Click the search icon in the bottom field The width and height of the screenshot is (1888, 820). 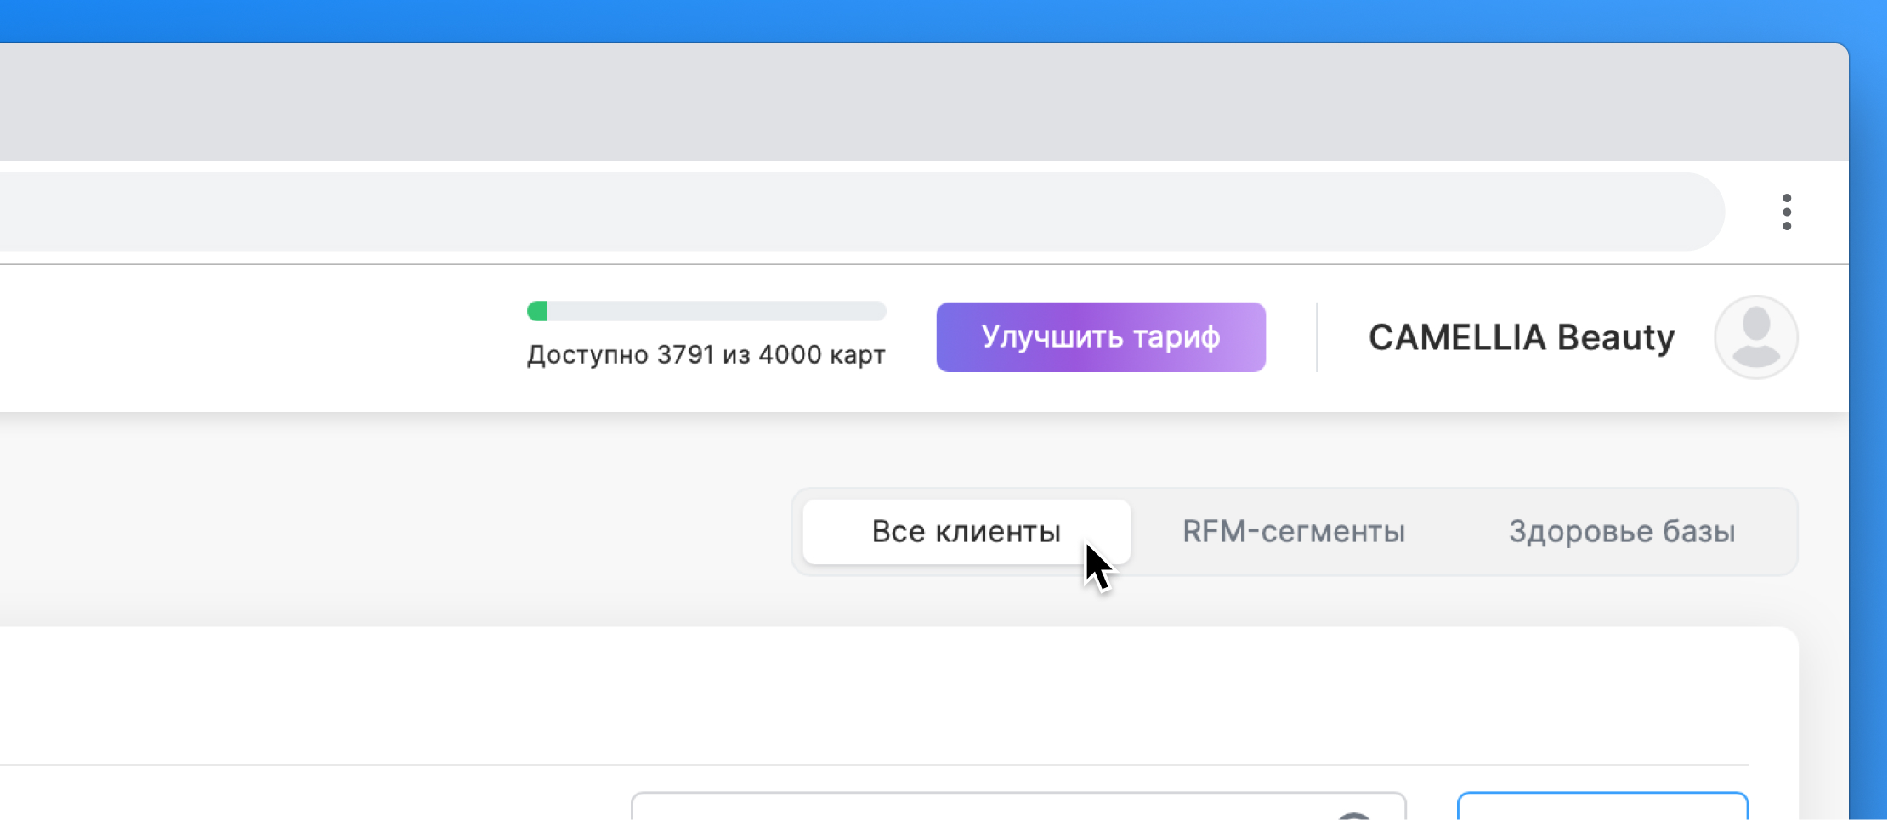point(1353,814)
